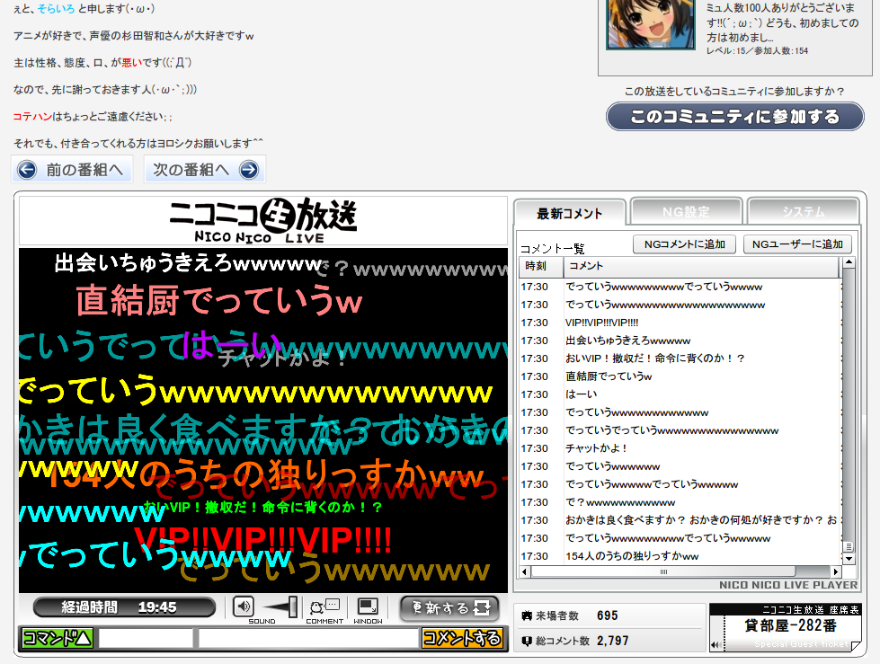Mute audio with the SOUND speaker icon
The image size is (880, 664).
243,606
